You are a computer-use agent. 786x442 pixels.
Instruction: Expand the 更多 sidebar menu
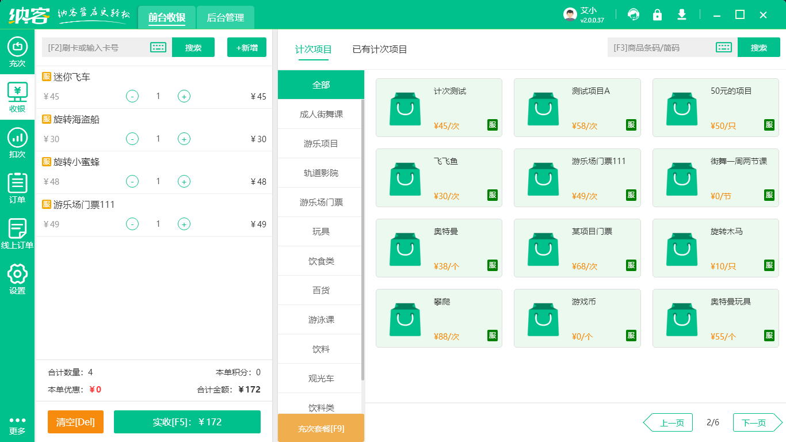(17, 426)
